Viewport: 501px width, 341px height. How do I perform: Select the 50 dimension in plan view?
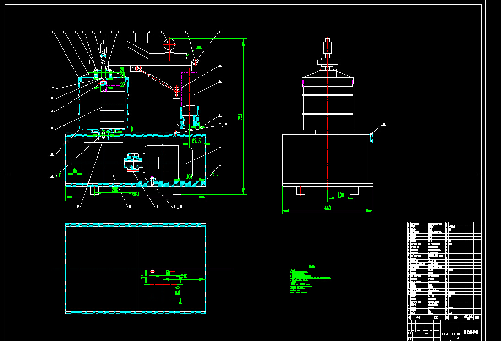click(x=168, y=273)
